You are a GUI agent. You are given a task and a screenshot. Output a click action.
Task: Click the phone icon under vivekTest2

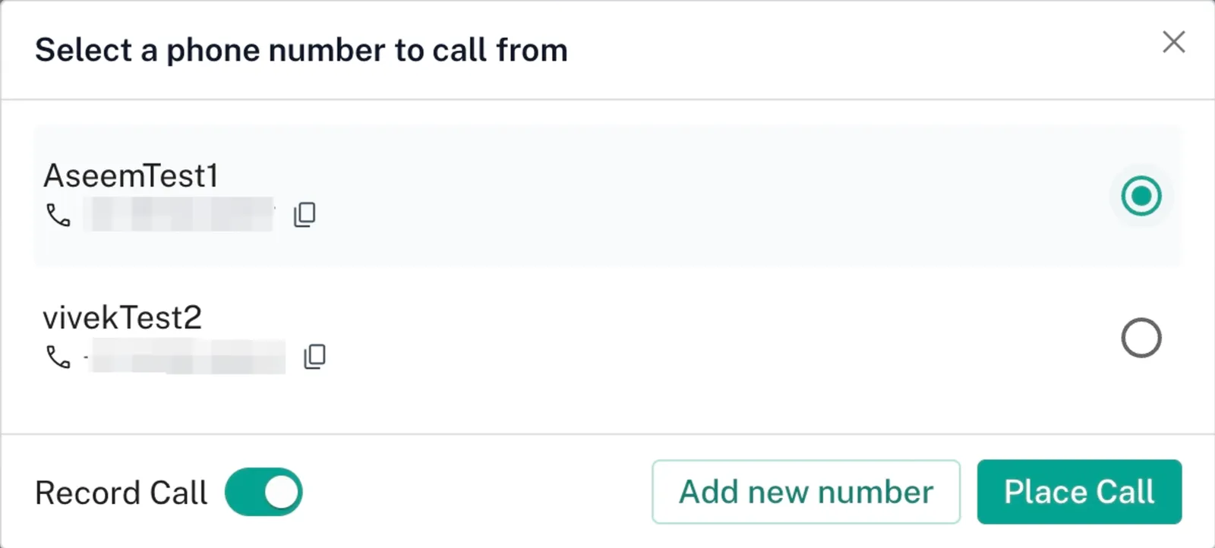58,357
